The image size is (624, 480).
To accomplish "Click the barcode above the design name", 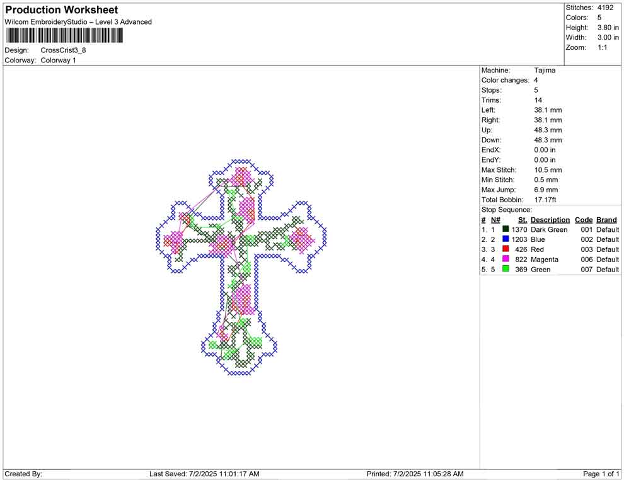I will [x=63, y=35].
